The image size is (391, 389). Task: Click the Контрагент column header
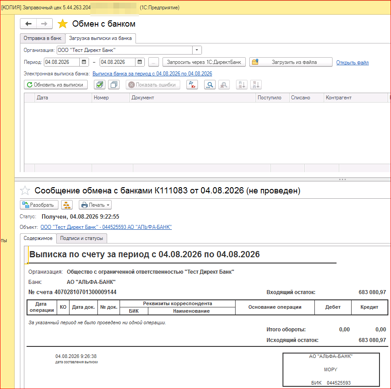coord(355,98)
